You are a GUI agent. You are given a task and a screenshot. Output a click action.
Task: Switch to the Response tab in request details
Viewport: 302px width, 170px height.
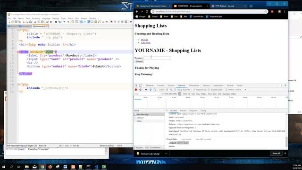[193, 110]
